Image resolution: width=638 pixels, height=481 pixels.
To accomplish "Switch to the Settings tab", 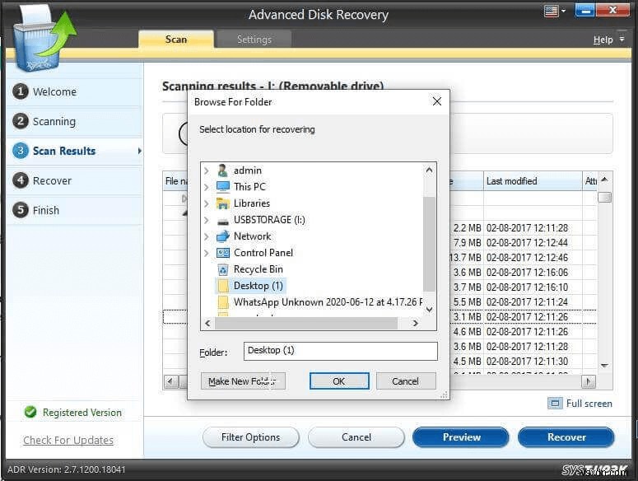I will (254, 39).
